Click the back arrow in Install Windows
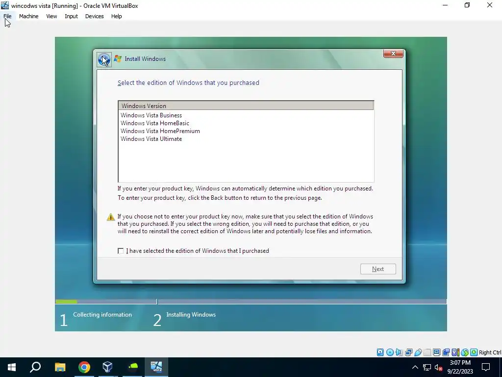The height and width of the screenshot is (377, 502). tap(104, 59)
